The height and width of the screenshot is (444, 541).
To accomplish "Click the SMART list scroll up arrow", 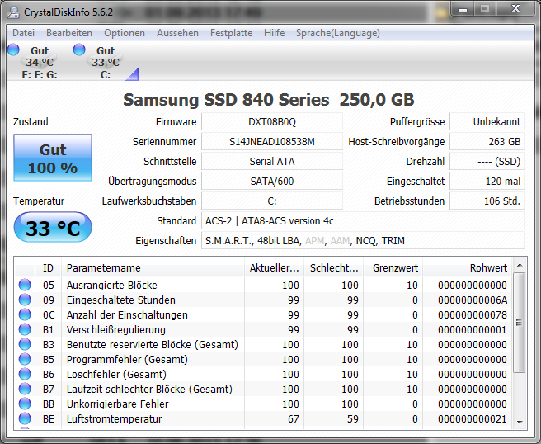I will [x=520, y=265].
